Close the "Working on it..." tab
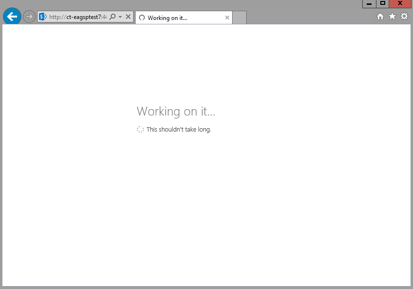 227,18
